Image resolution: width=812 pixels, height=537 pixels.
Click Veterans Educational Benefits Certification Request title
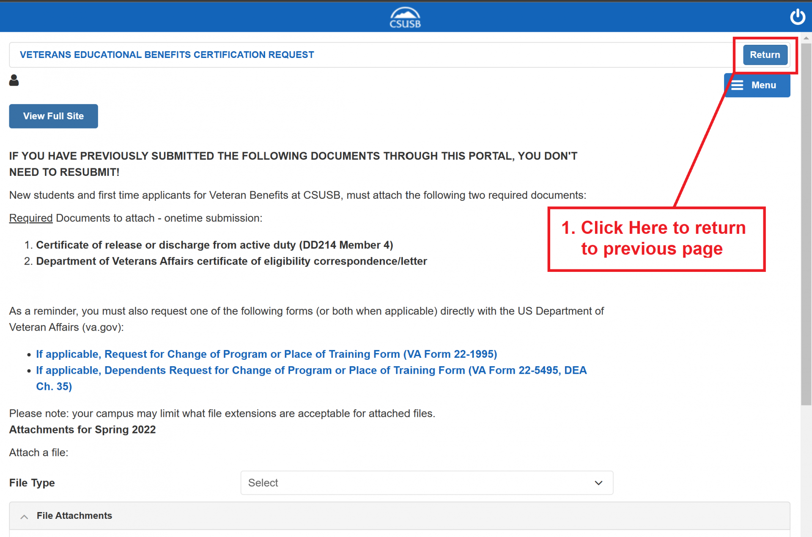[167, 55]
